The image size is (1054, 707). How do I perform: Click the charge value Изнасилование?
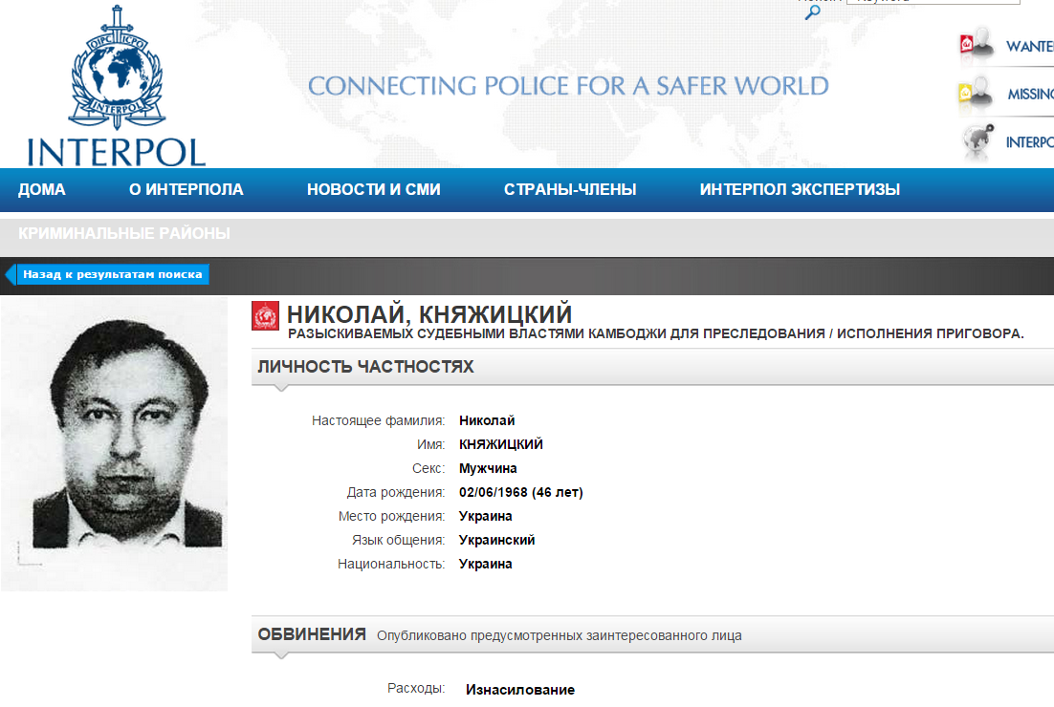tap(520, 690)
